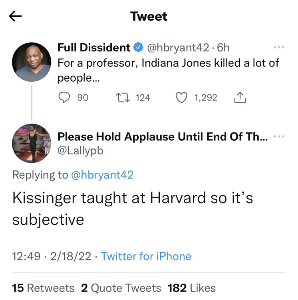View the 15 Retweets list
This screenshot has height=300, width=298.
[43, 288]
